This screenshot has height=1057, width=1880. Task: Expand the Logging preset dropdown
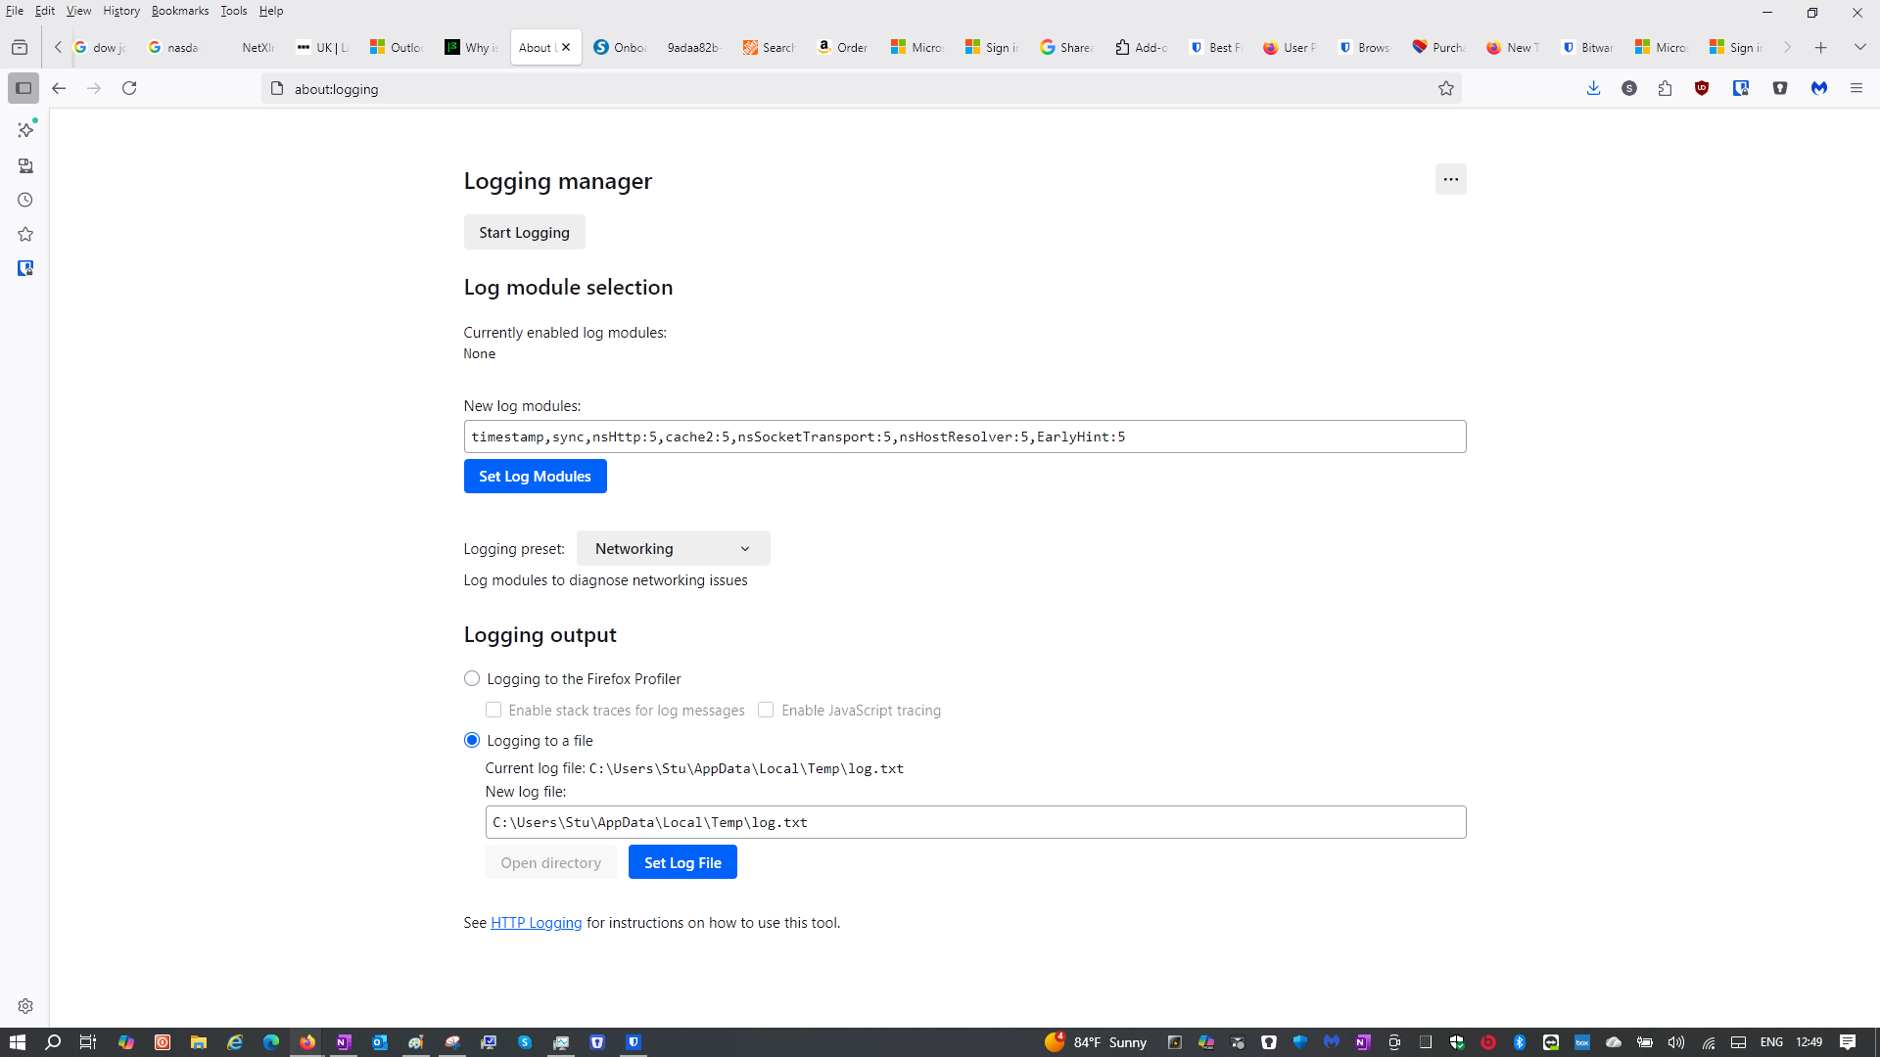[x=673, y=548]
